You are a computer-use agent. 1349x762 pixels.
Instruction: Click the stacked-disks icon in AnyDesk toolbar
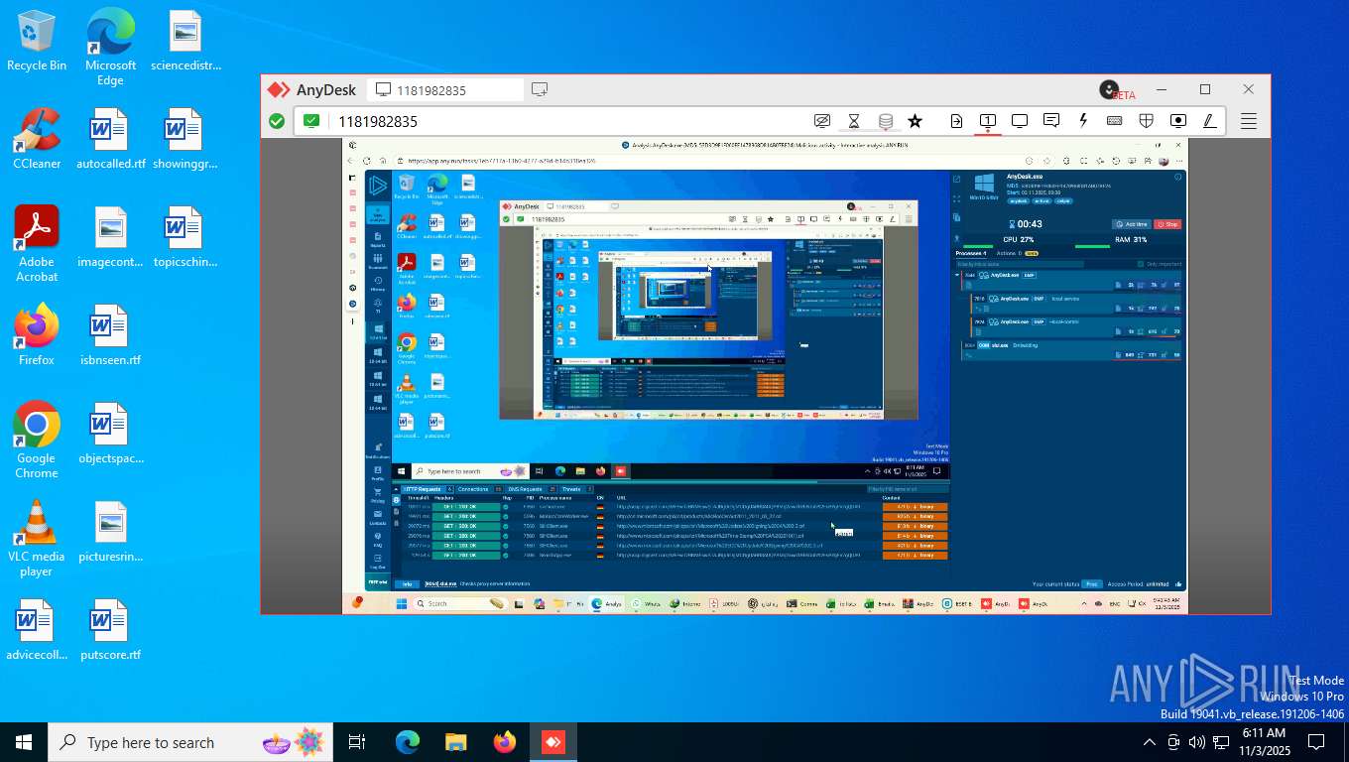(x=886, y=121)
